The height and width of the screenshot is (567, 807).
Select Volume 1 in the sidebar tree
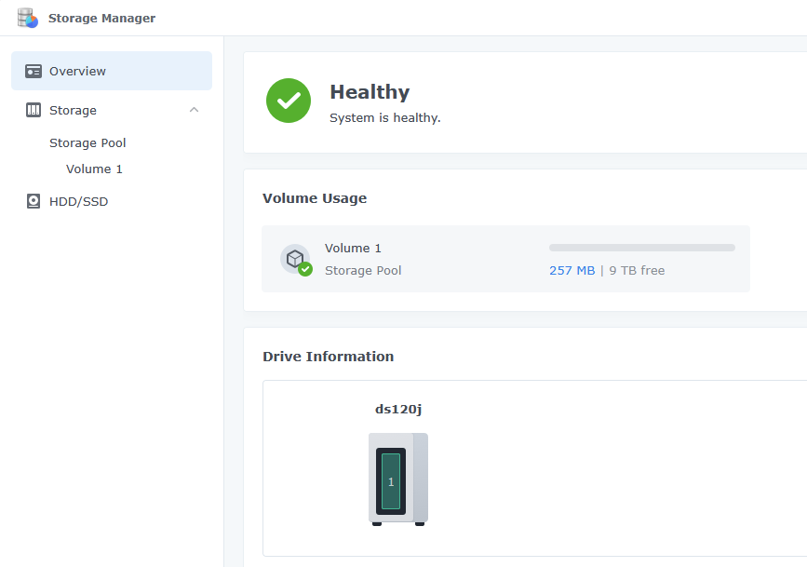click(x=94, y=169)
